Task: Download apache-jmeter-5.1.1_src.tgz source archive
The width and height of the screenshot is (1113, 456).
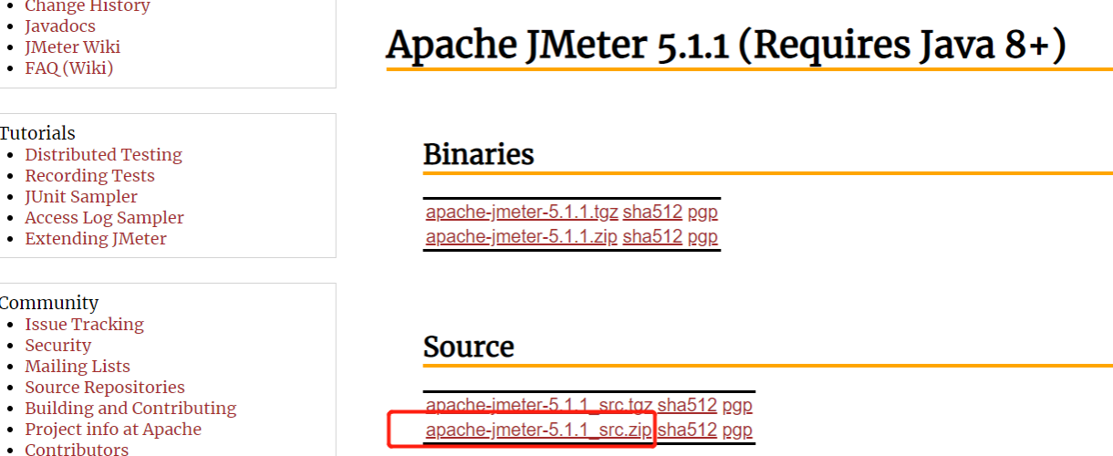Action: 539,406
